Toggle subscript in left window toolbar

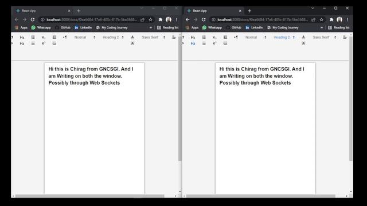click(44, 37)
